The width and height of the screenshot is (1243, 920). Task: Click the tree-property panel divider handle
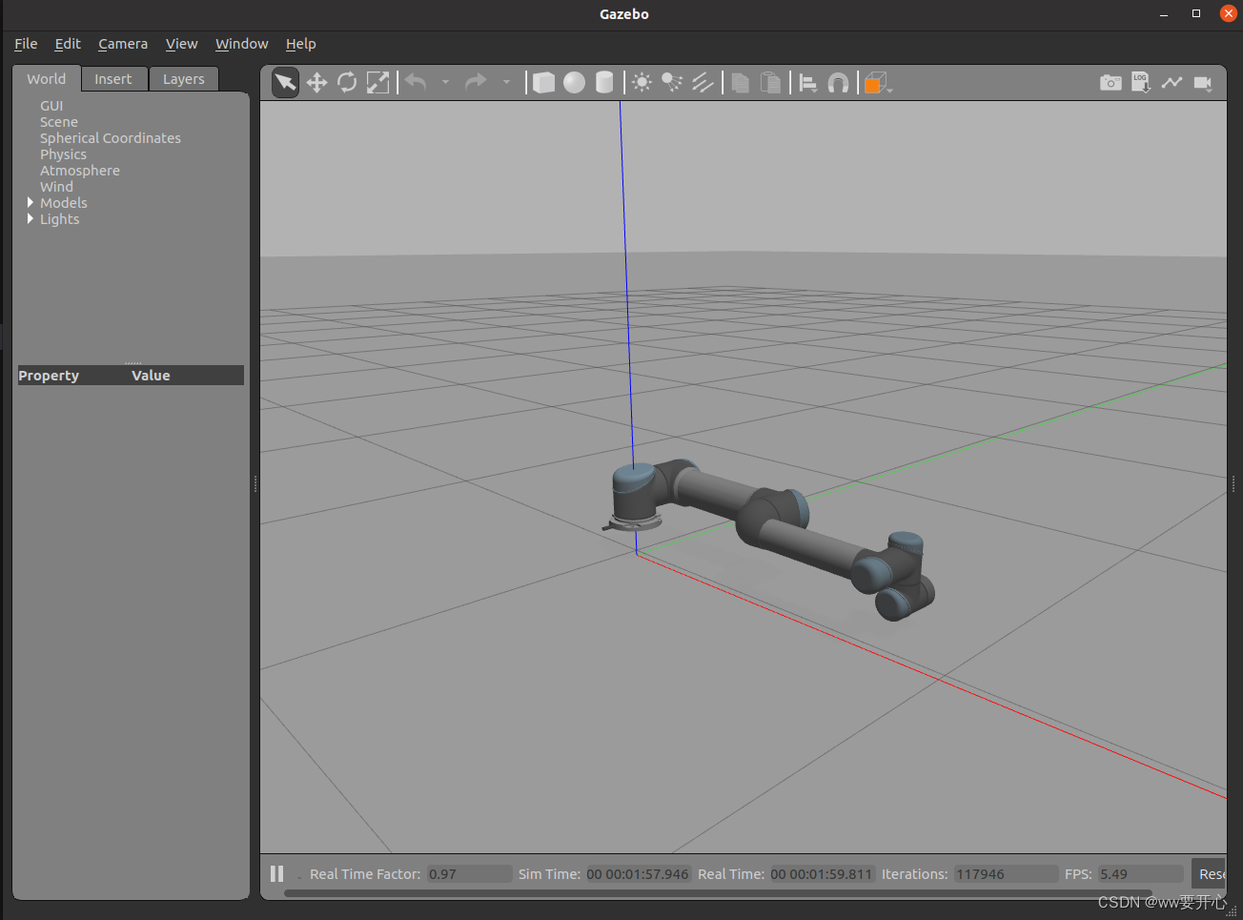132,362
